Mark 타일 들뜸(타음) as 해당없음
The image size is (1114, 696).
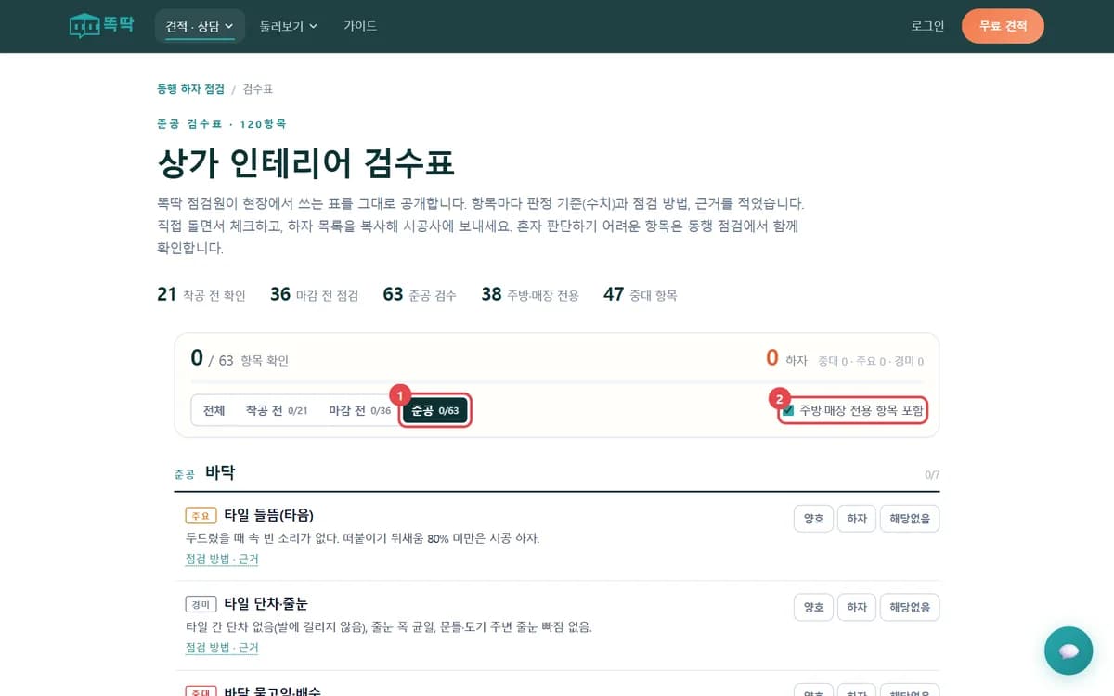pos(910,519)
